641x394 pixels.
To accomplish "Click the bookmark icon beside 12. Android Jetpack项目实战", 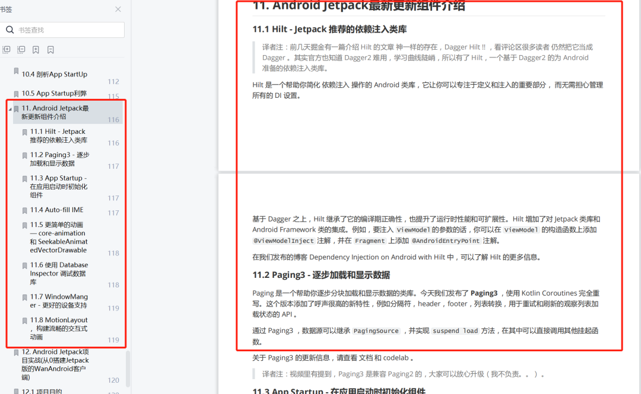I will tap(17, 353).
